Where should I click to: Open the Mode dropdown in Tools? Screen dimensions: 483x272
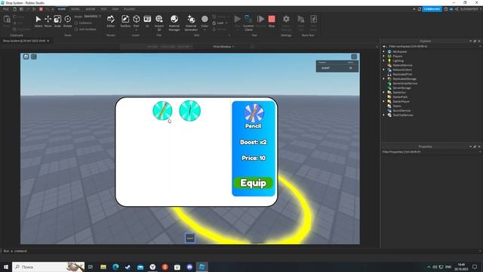tap(92, 16)
